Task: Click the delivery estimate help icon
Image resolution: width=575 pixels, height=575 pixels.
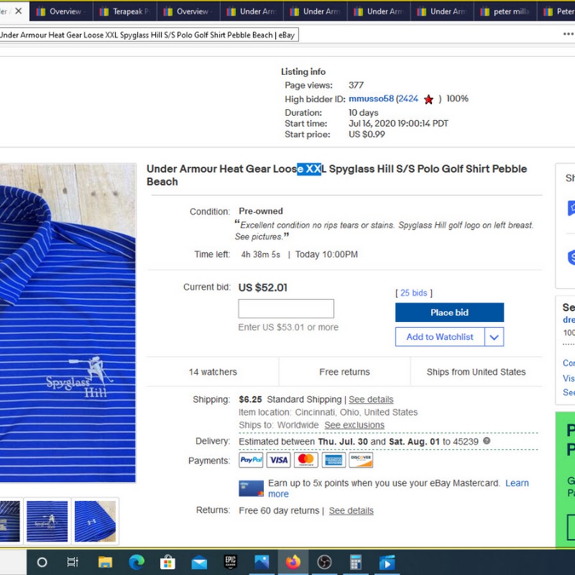Action: (487, 441)
